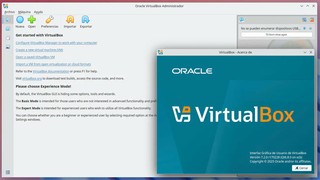Open the VirtualBox documentation link
The width and height of the screenshot is (320, 180).
[x=51, y=71]
